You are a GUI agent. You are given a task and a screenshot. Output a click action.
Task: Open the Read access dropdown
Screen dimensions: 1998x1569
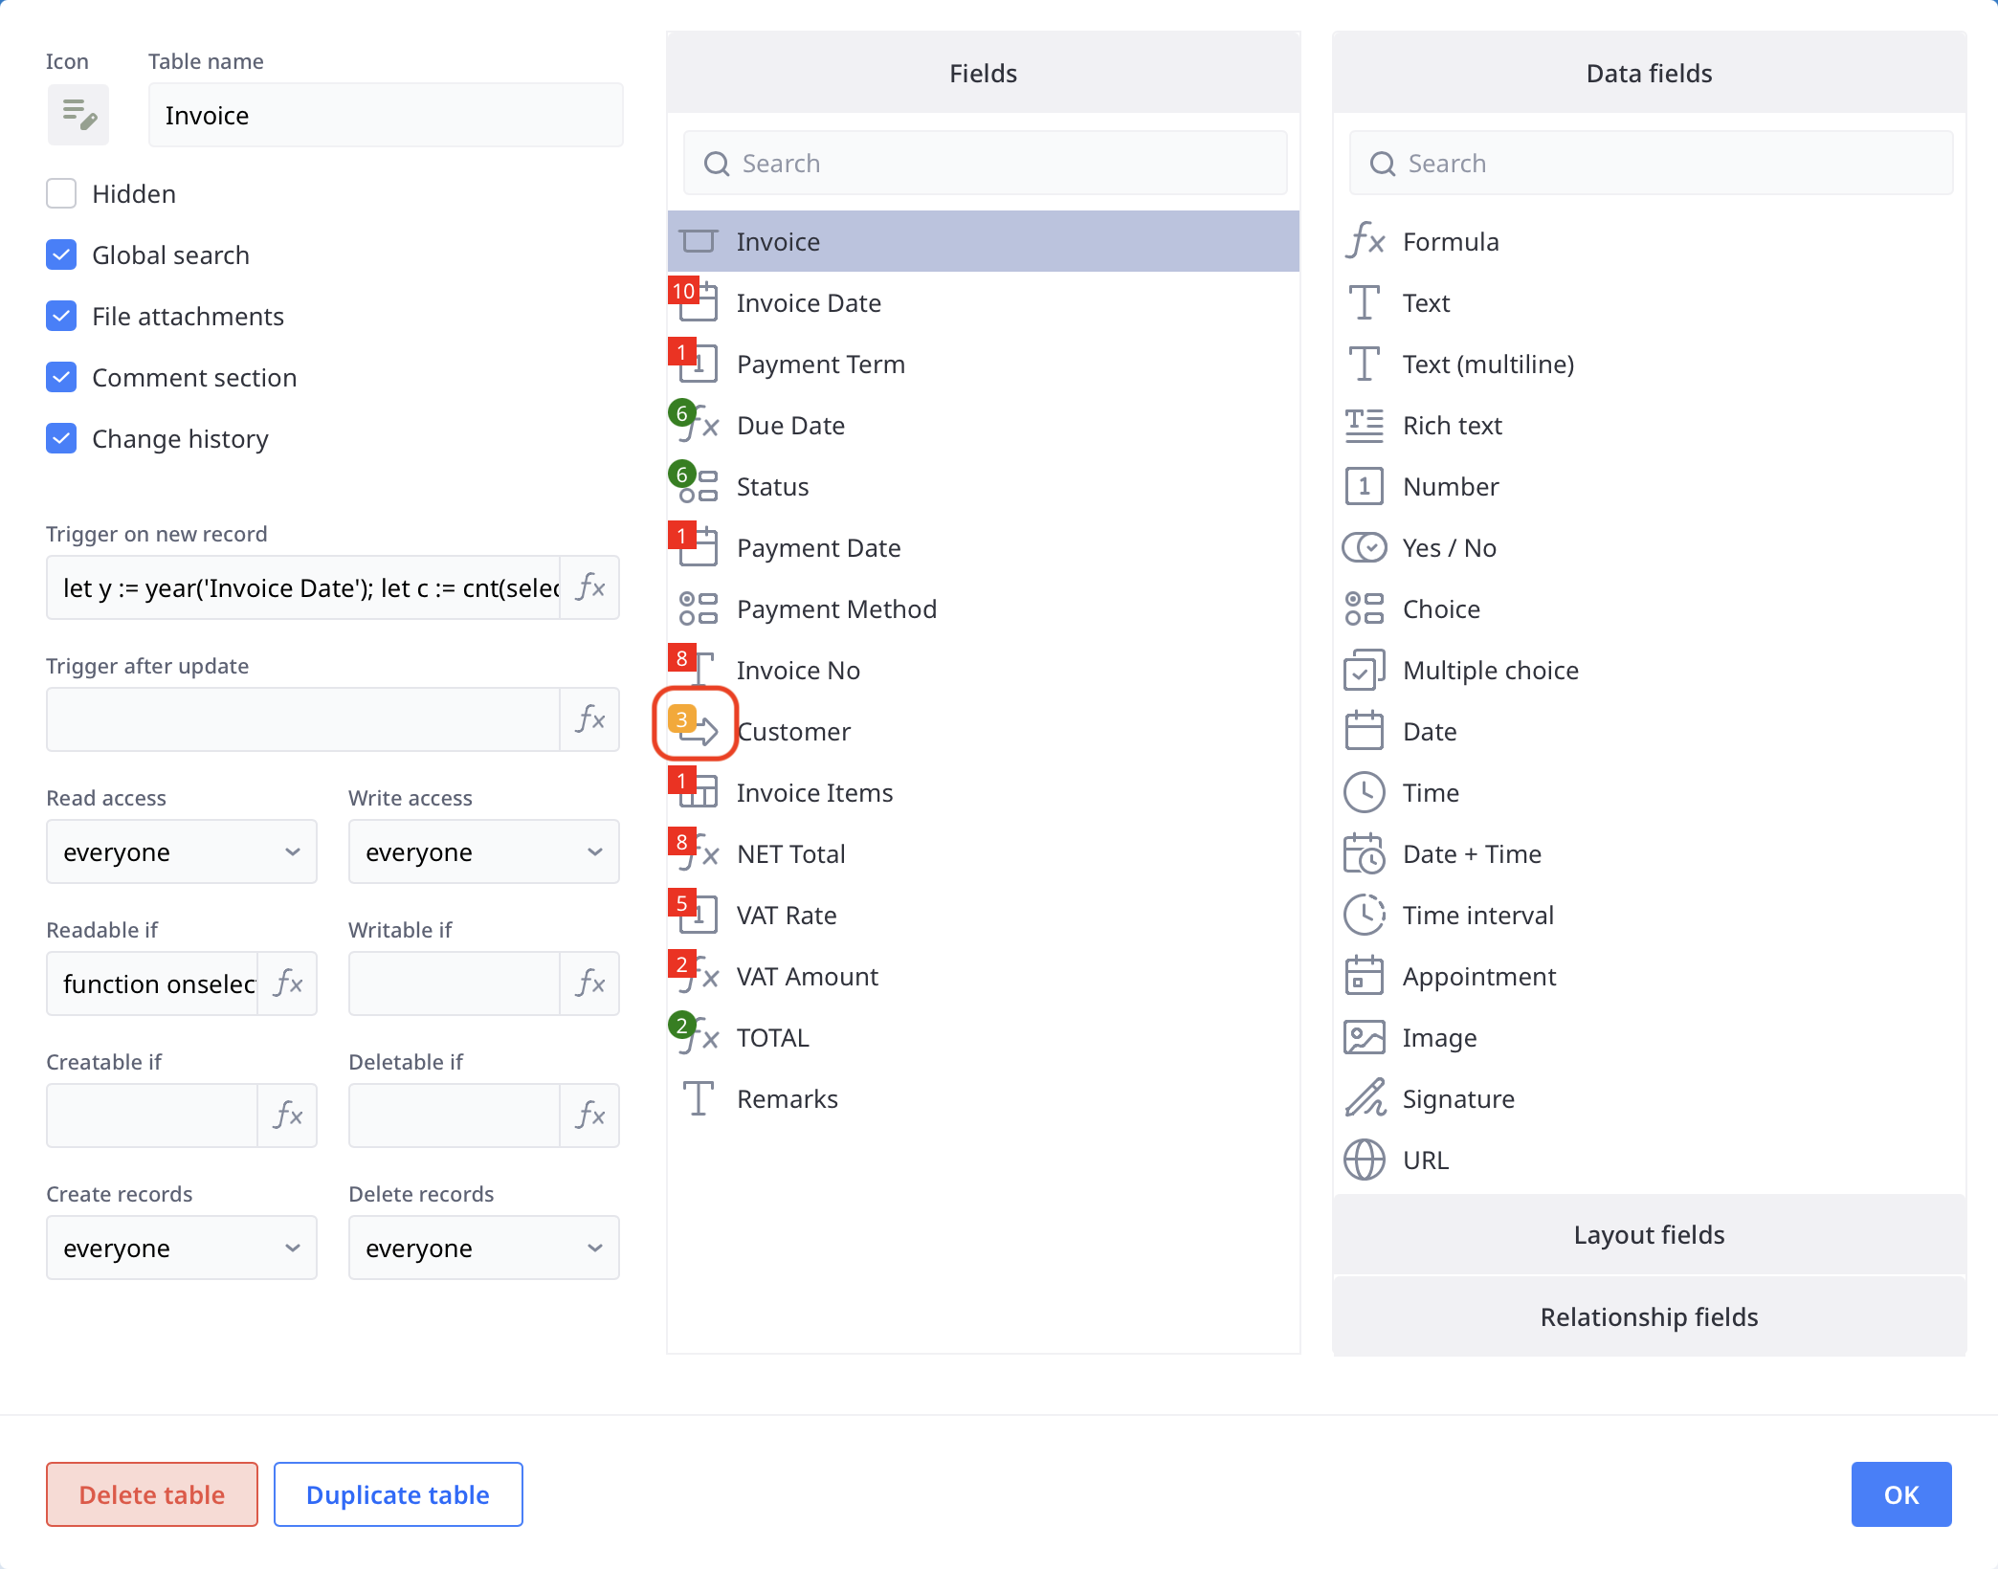[181, 851]
